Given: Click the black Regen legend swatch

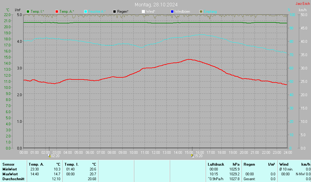Looking at the screenshot, I should [x=114, y=12].
